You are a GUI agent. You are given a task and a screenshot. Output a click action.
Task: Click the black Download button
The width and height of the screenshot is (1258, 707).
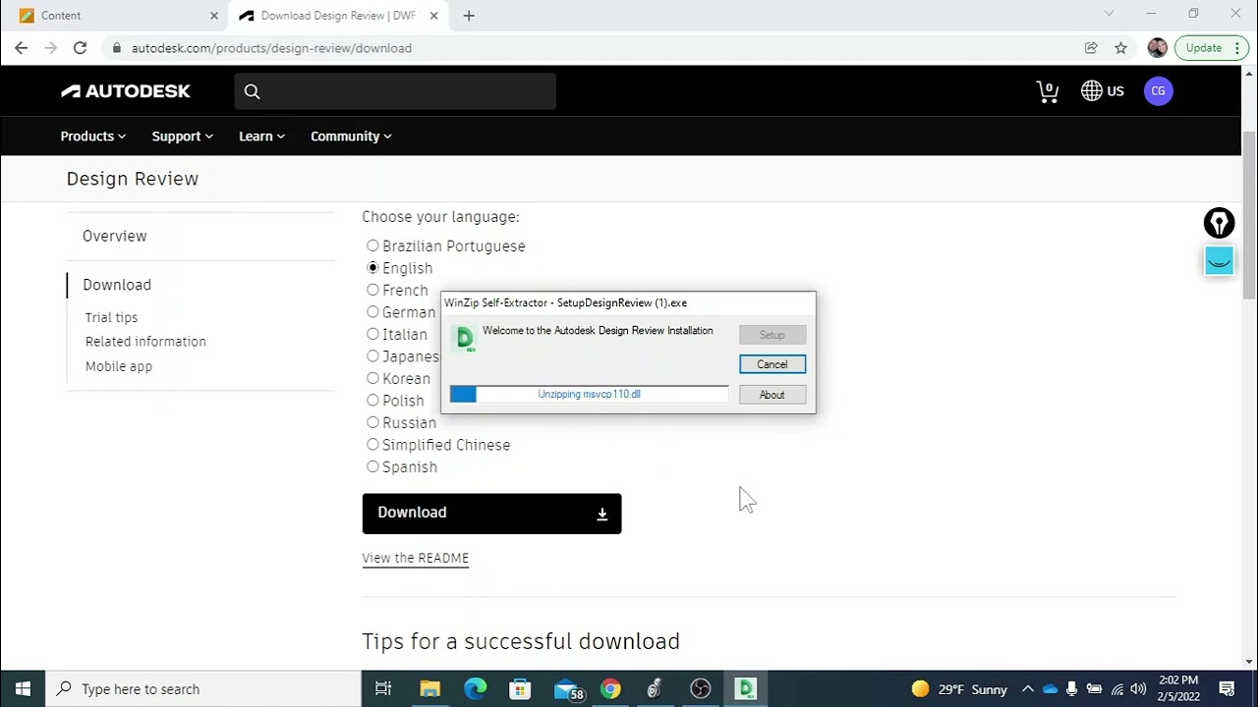pyautogui.click(x=491, y=514)
